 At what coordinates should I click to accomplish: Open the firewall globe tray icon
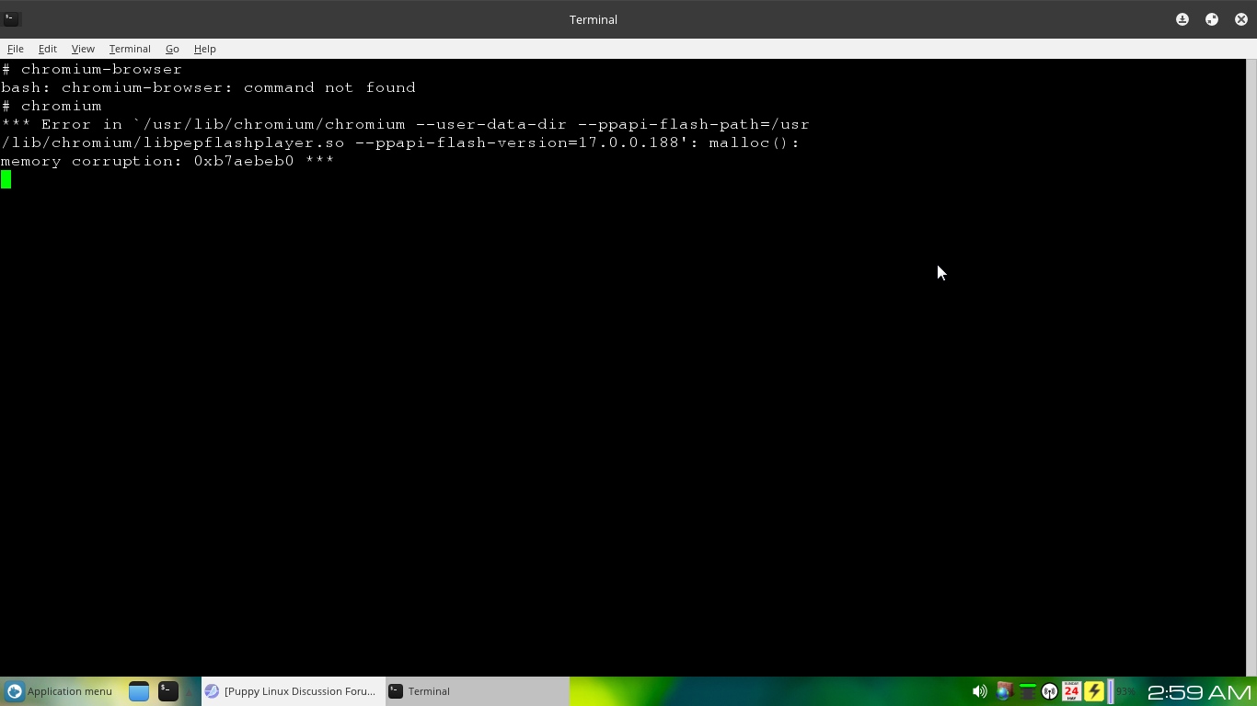click(x=1004, y=691)
